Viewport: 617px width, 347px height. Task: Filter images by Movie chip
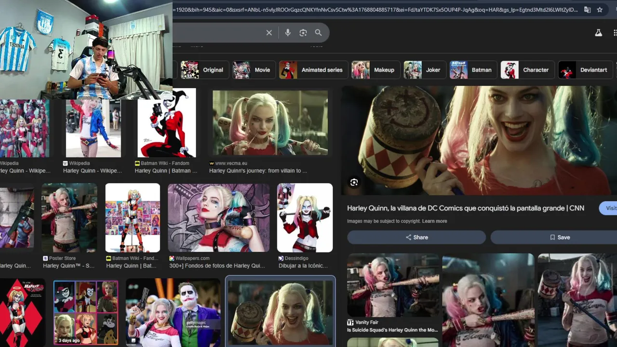254,70
